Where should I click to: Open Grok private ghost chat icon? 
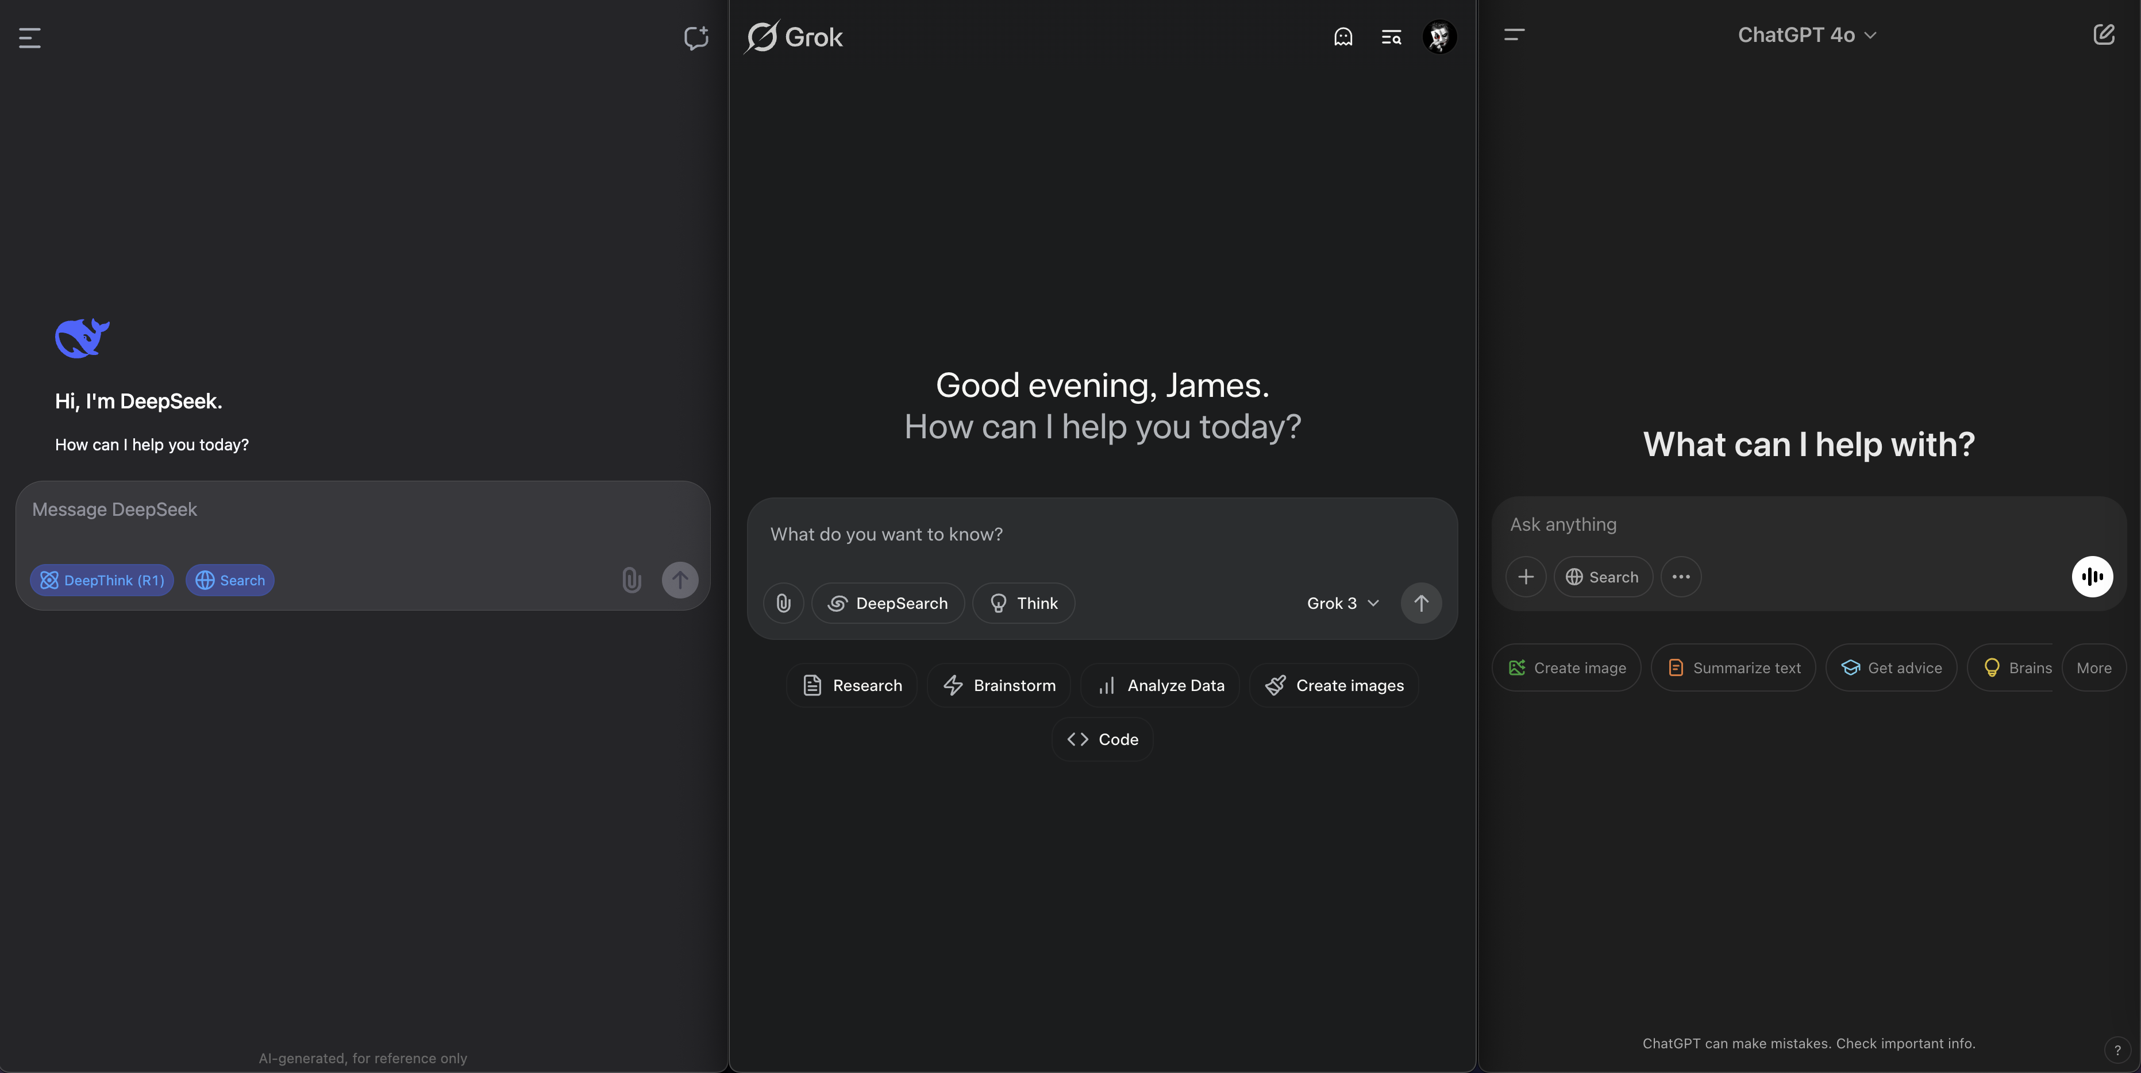point(1343,37)
